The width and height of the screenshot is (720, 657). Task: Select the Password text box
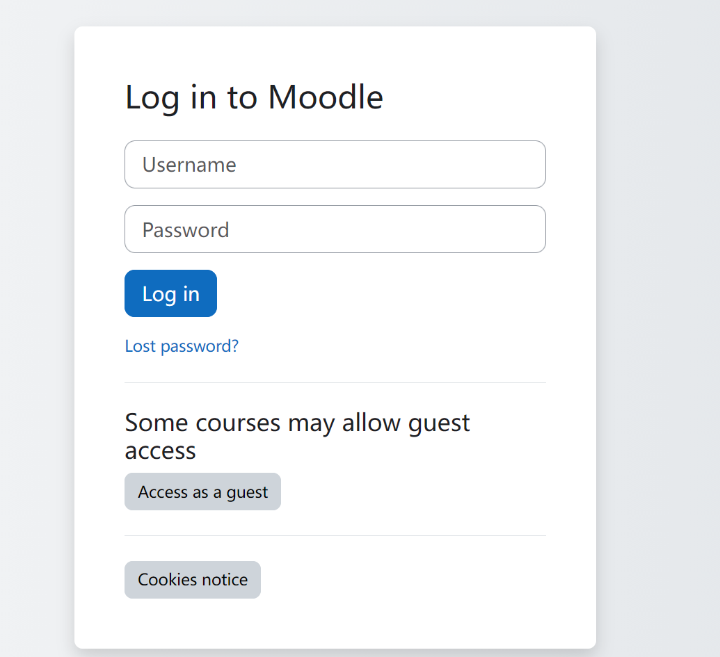[x=335, y=229]
